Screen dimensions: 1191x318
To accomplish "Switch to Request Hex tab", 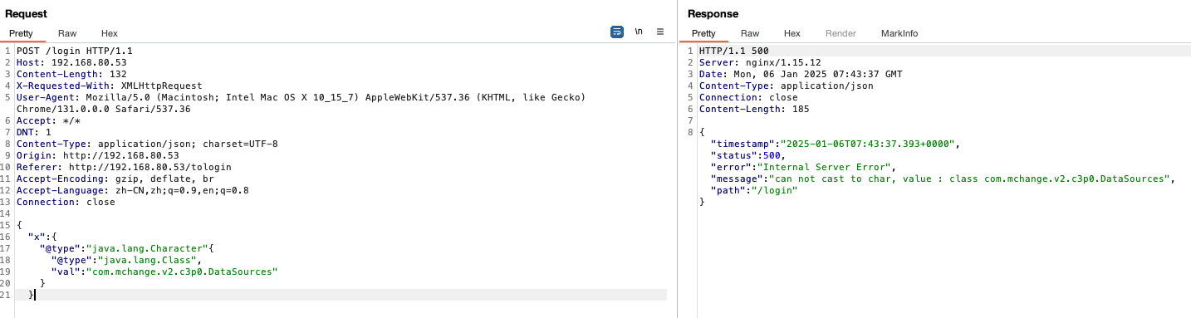I will coord(110,33).
